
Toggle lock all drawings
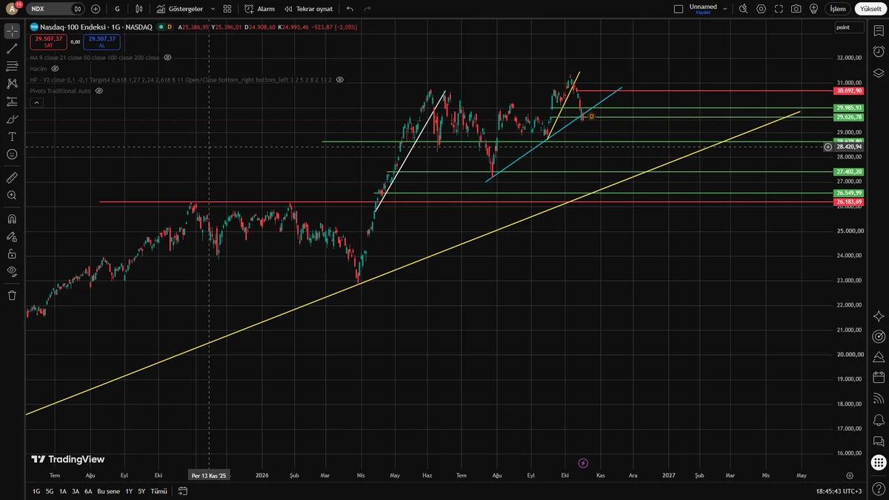click(12, 253)
